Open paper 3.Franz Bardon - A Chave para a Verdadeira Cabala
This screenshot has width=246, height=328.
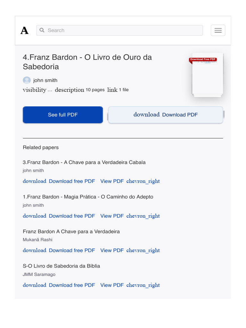pos(84,162)
